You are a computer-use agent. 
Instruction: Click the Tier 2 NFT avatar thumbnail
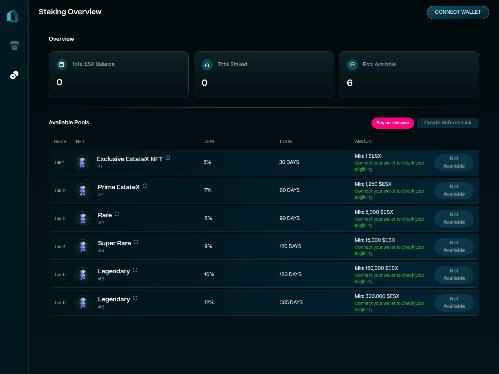pos(83,191)
